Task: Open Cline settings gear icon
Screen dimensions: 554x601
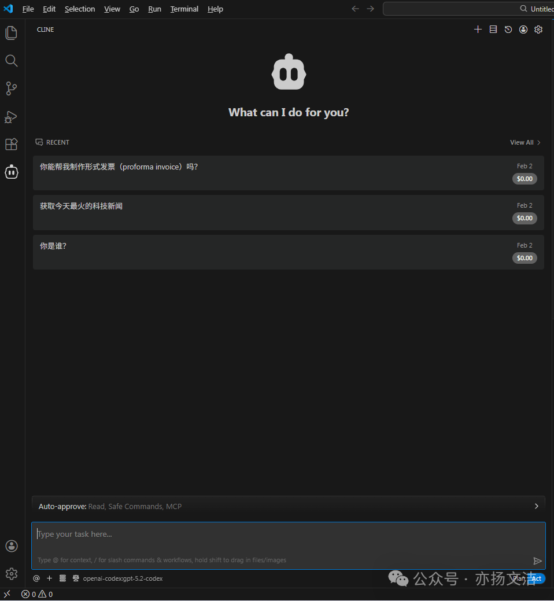Action: [538, 29]
